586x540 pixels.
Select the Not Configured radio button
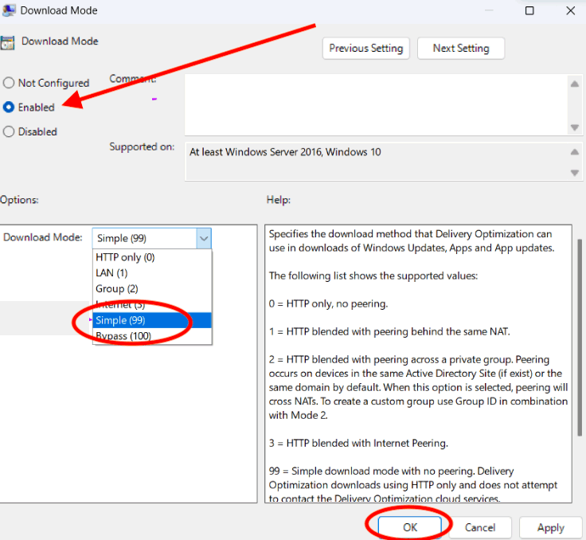tap(9, 83)
